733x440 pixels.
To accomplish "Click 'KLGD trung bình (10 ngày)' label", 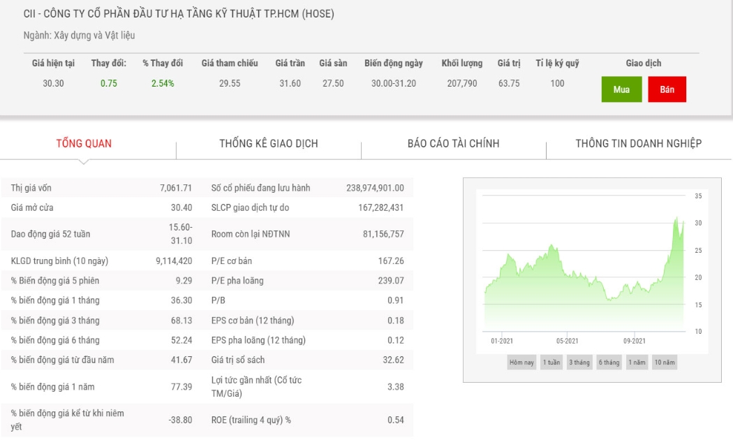I will [59, 261].
